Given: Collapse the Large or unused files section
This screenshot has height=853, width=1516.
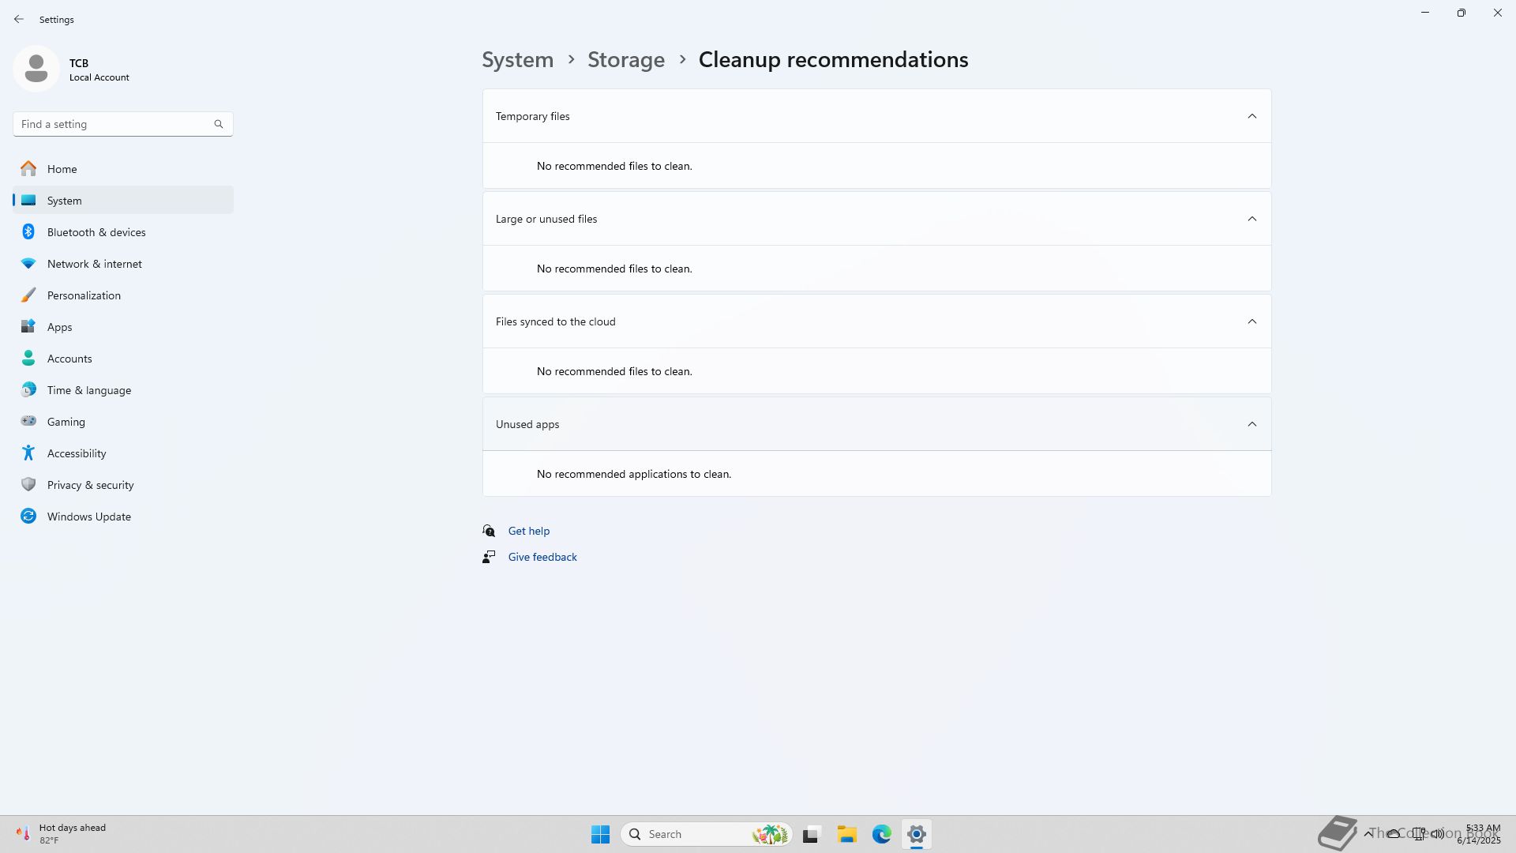Looking at the screenshot, I should click(x=1251, y=219).
